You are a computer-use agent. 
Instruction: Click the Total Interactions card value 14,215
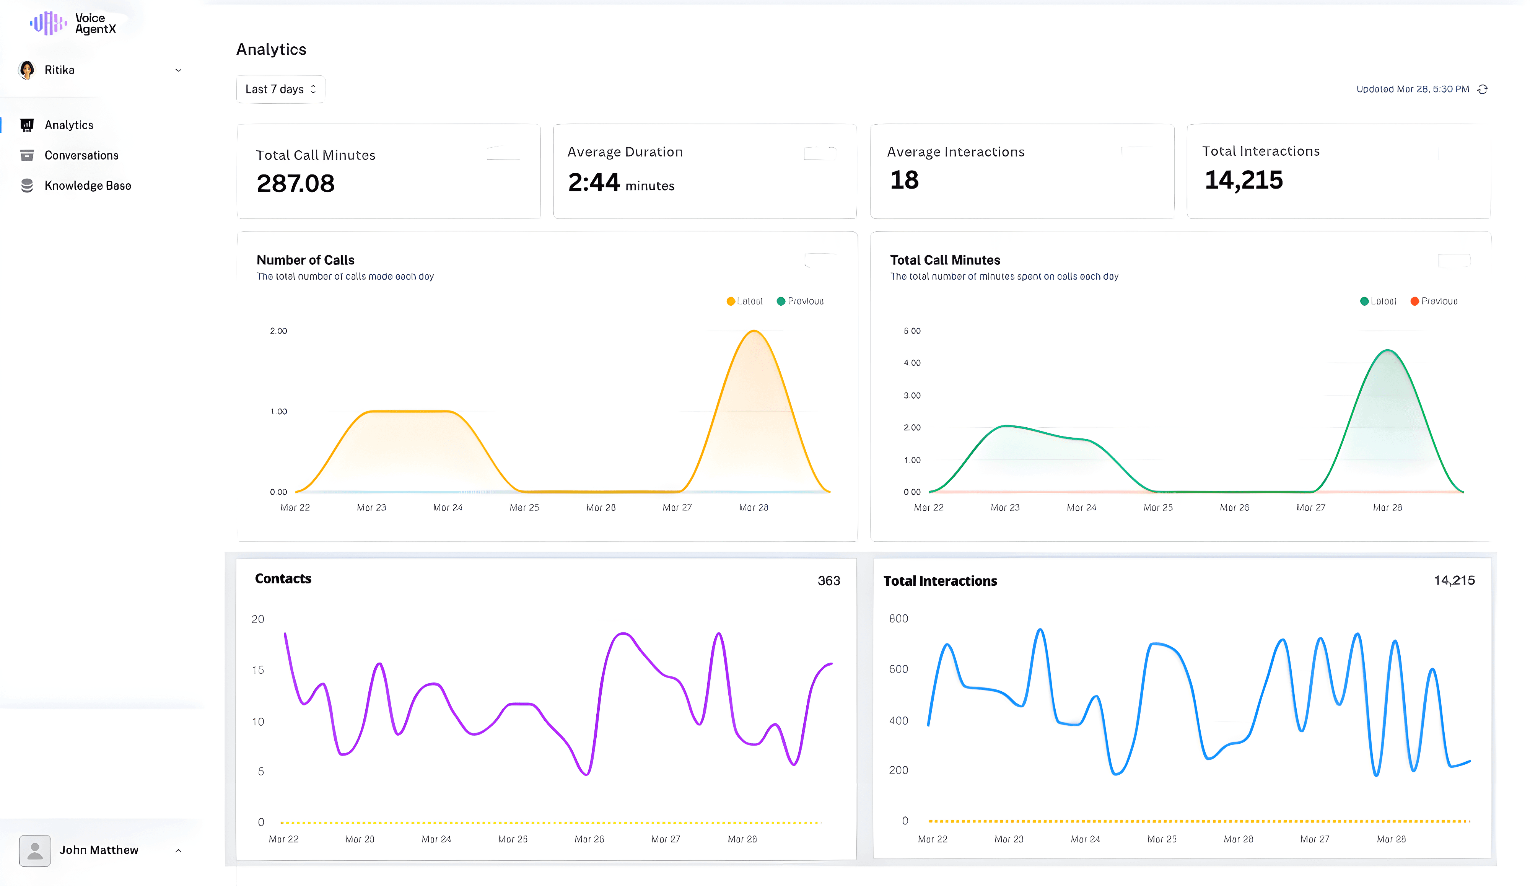point(1244,180)
